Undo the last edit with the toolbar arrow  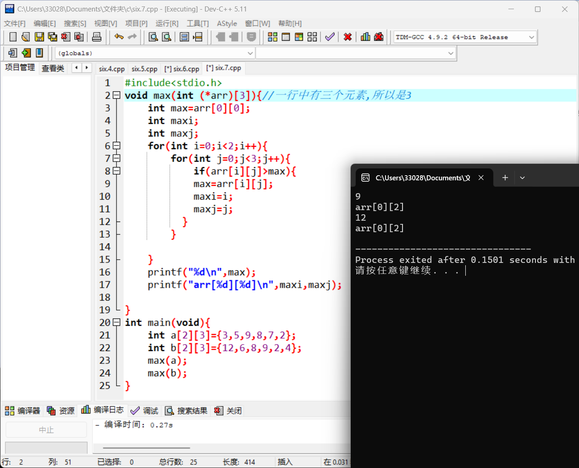[x=119, y=37]
